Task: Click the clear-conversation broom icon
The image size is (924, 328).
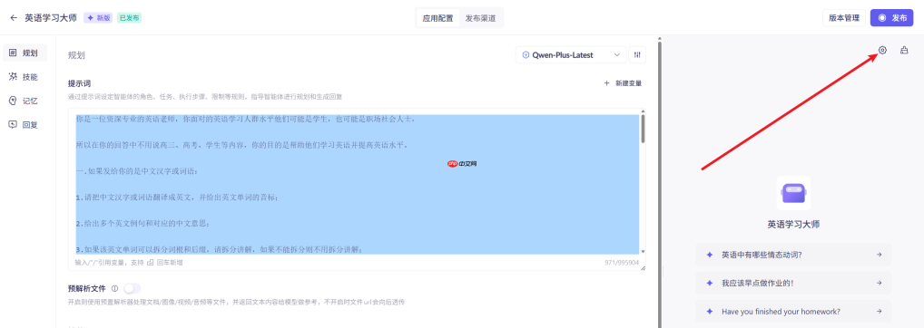Action: [x=905, y=51]
